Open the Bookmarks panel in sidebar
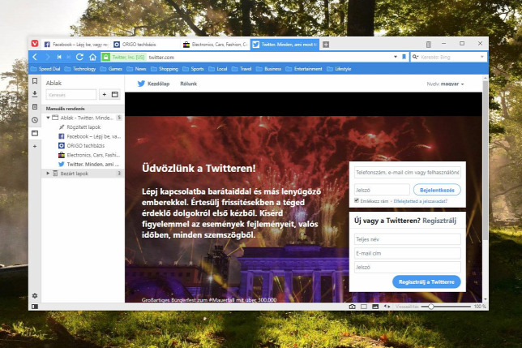 click(35, 81)
